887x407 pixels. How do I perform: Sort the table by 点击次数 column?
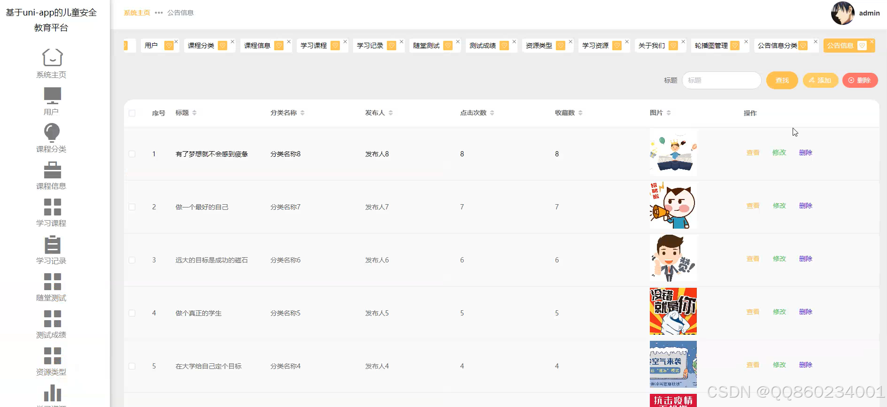(492, 113)
